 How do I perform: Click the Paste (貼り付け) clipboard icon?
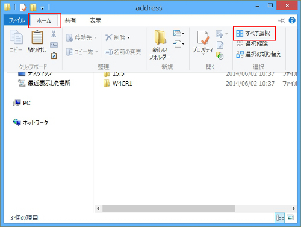pos(37,37)
